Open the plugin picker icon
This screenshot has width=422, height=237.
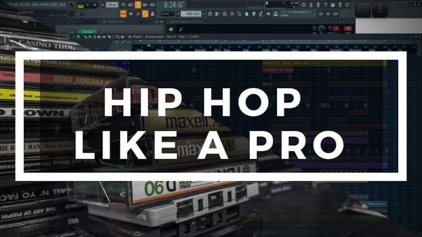[254, 14]
